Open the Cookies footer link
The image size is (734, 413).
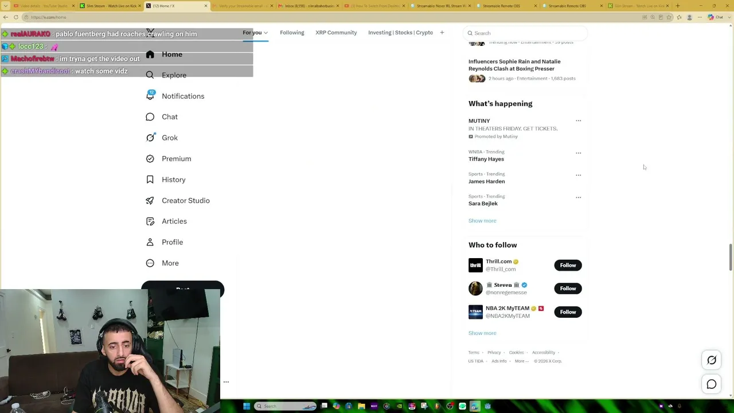pyautogui.click(x=516, y=353)
